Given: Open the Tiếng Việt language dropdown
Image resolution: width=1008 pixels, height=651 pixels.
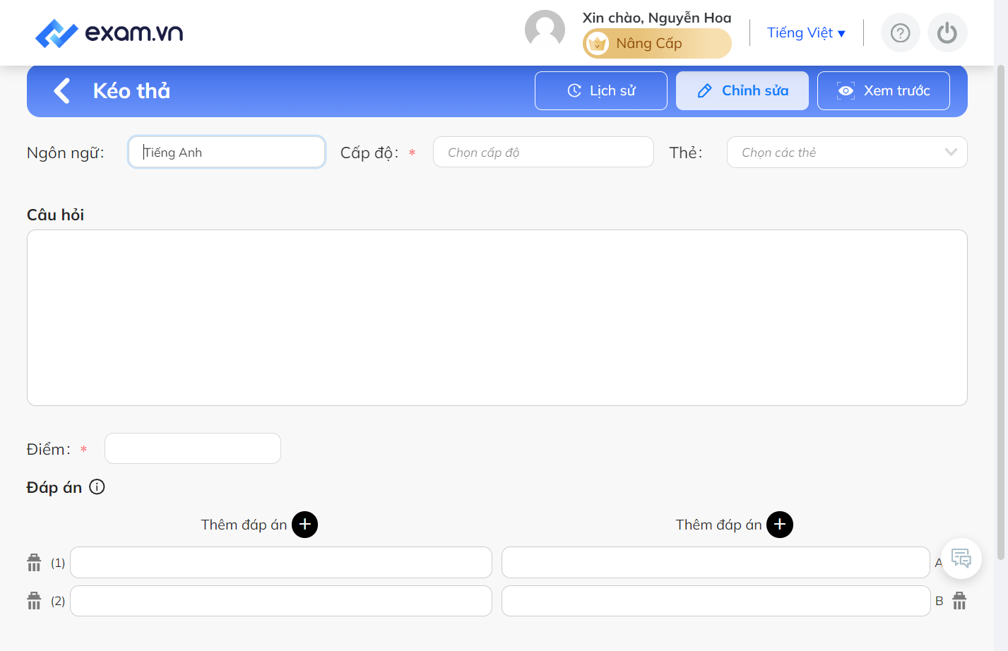Looking at the screenshot, I should [806, 33].
